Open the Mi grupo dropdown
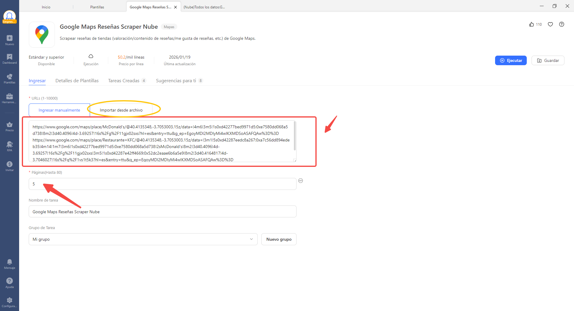The height and width of the screenshot is (311, 574). click(143, 239)
